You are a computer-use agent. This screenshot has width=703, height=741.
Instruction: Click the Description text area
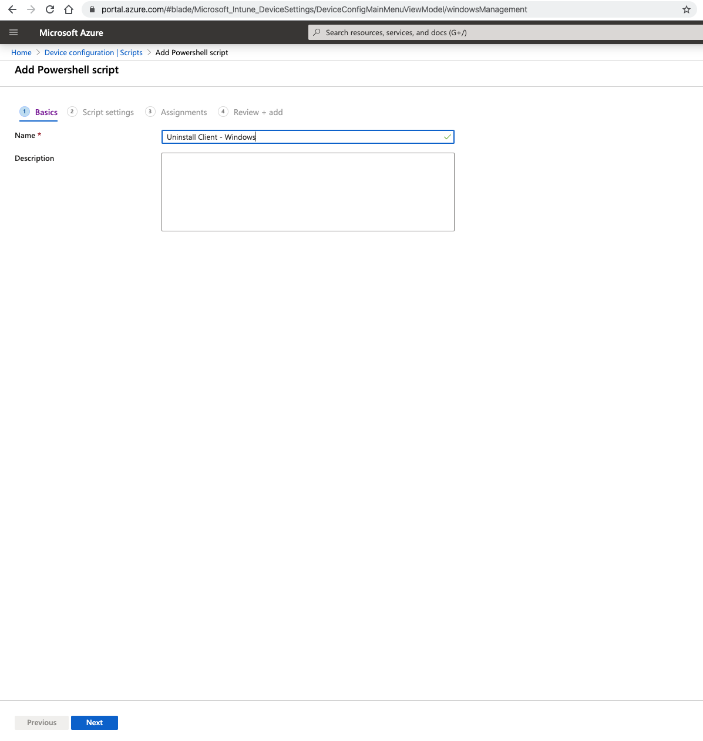pyautogui.click(x=308, y=192)
